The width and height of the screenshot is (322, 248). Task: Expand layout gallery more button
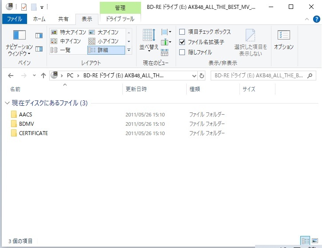129,50
